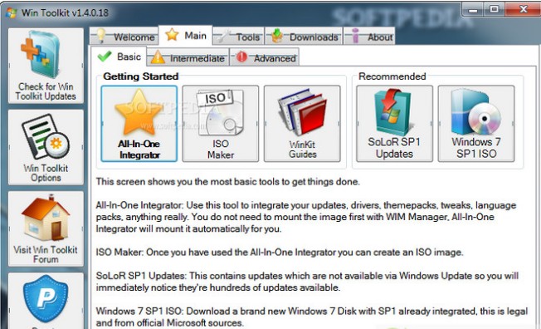Open WinKit Guides
The image size is (541, 329).
pyautogui.click(x=302, y=124)
